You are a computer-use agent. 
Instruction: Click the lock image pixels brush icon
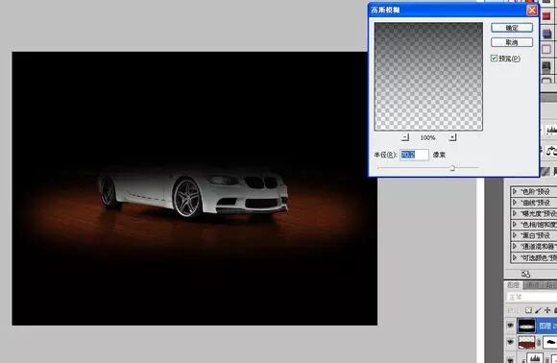point(538,310)
